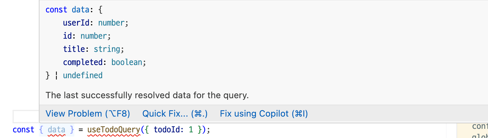Screen dimensions: 488x138
Task: Click completed property in hover popup
Action: (x=83, y=62)
